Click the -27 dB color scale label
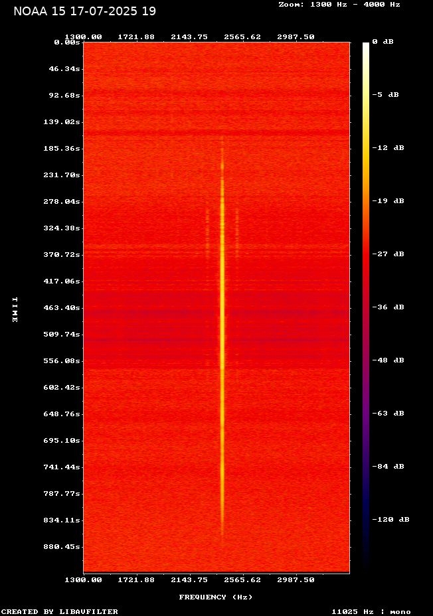The width and height of the screenshot is (433, 616). (x=388, y=254)
